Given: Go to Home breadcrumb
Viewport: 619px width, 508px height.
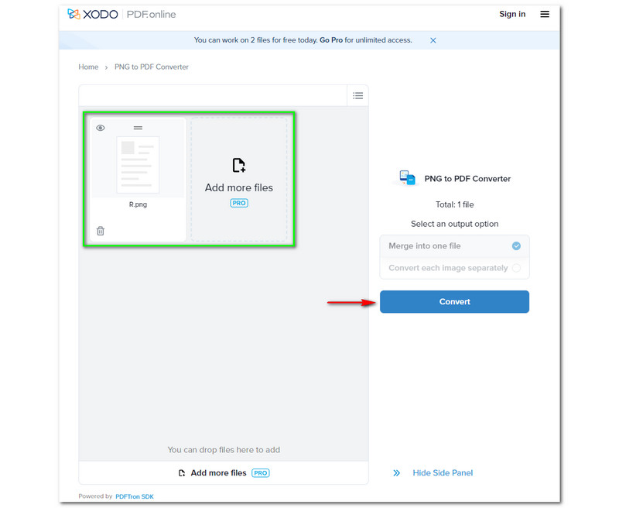Looking at the screenshot, I should (x=88, y=67).
